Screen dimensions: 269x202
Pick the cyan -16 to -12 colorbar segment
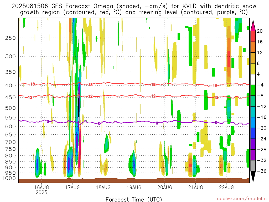pyautogui.click(x=253, y=112)
